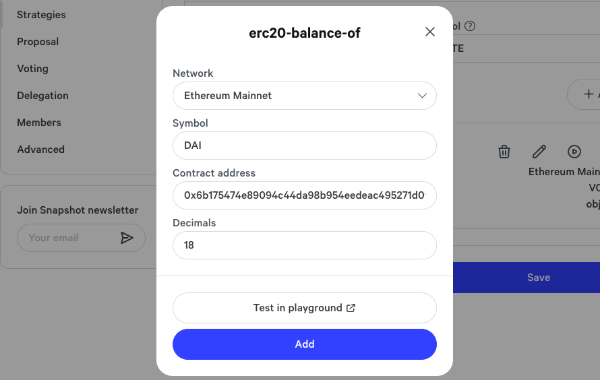Close the erc20-balance-of dialog
600x380 pixels.
click(x=430, y=32)
